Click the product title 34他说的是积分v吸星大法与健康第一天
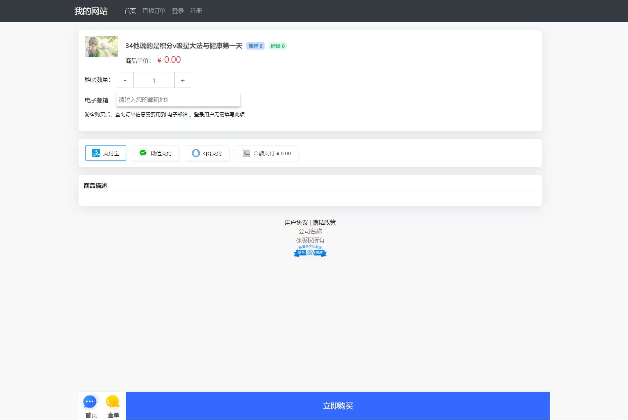Viewport: 628px width, 420px height. click(184, 46)
